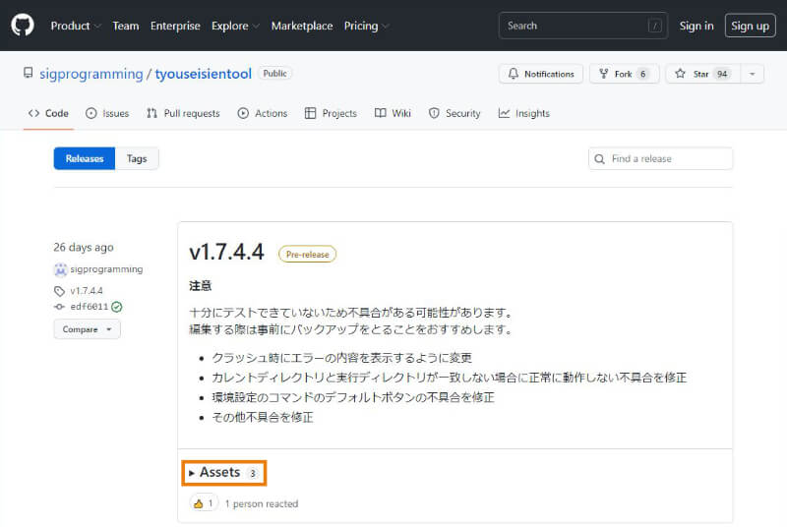
Task: Click the Public badge
Action: 274,73
